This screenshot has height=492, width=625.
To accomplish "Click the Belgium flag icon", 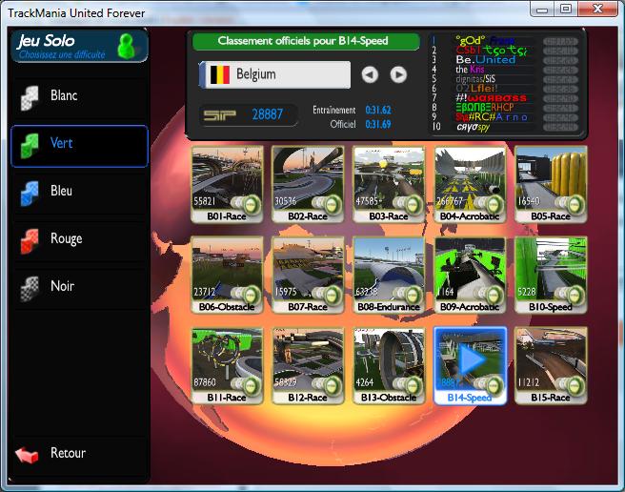I will point(220,74).
